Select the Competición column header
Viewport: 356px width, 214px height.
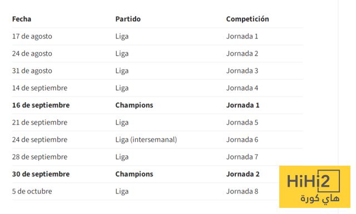click(248, 19)
